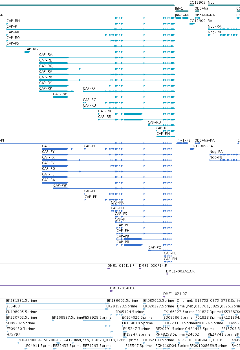The height and width of the screenshot is (350, 240).
Task: Select the CAP-PA protein label
Action: pyautogui.click(x=49, y=180)
